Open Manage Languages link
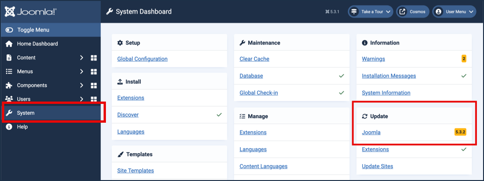484x181 pixels. [253, 149]
